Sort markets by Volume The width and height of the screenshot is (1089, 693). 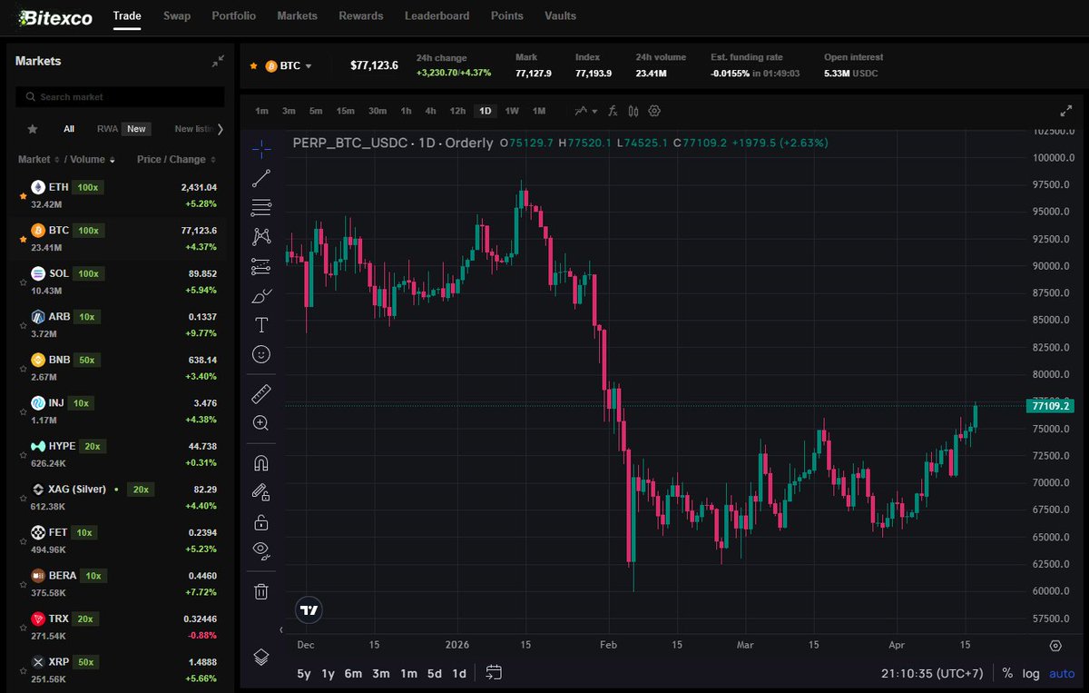[92, 159]
